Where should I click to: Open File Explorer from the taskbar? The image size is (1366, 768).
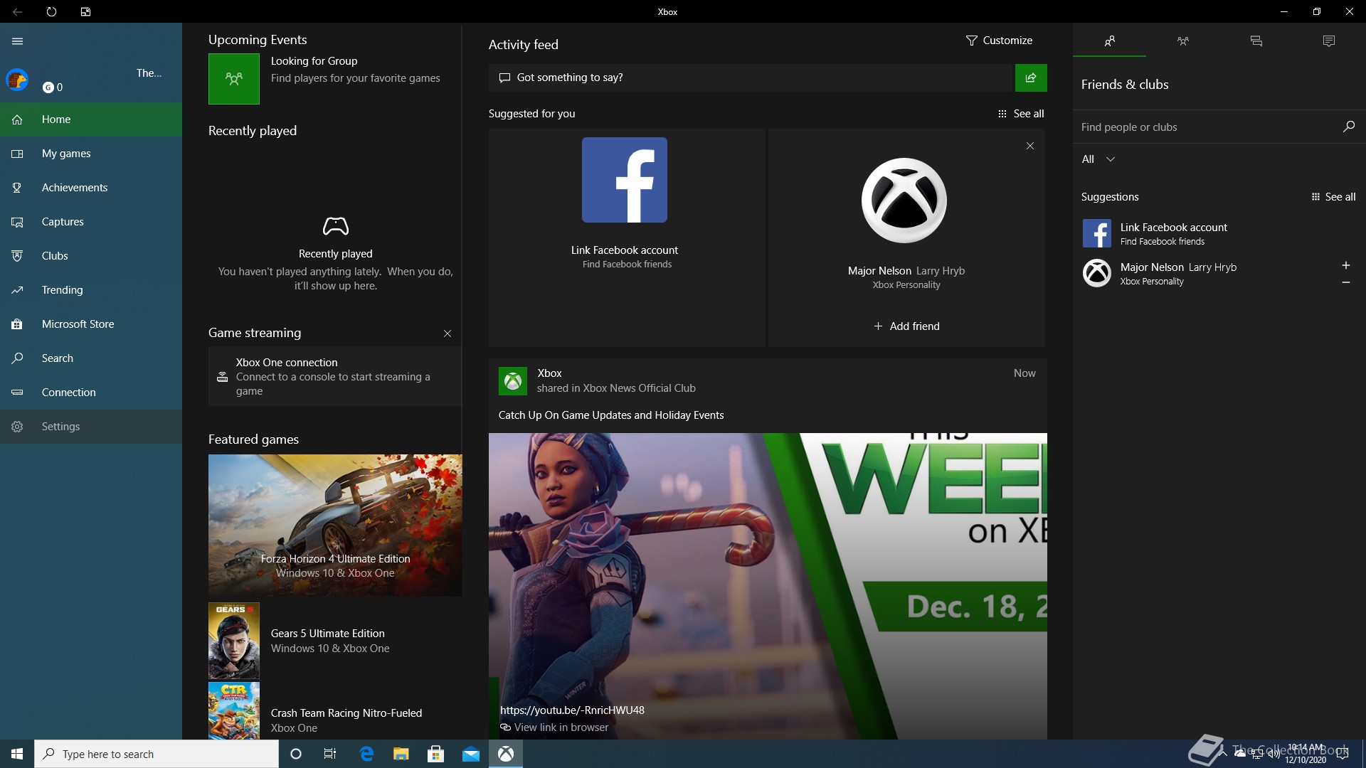tap(401, 754)
